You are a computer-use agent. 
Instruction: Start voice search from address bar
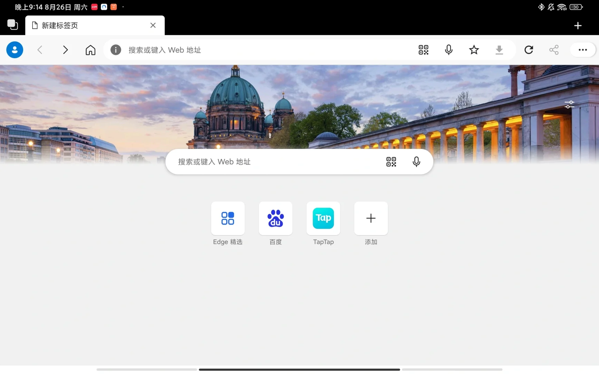[449, 50]
